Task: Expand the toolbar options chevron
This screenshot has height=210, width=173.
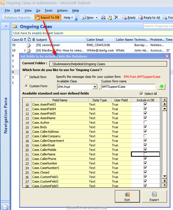Action: (x=76, y=18)
